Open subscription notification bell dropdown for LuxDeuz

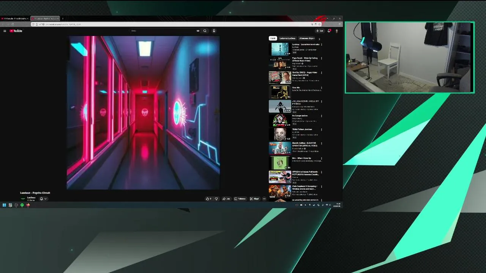click(43, 199)
